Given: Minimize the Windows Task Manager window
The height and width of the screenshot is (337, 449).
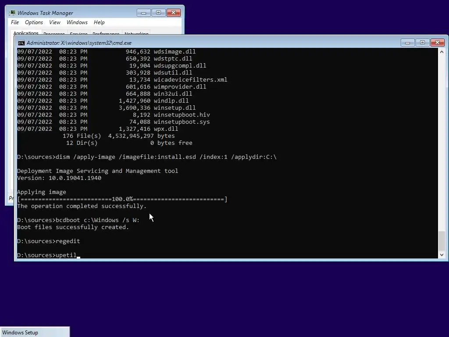Looking at the screenshot, I should [143, 13].
